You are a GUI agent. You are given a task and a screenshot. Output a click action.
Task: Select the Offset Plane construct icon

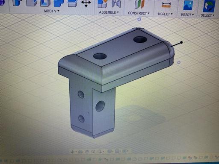click(x=139, y=4)
